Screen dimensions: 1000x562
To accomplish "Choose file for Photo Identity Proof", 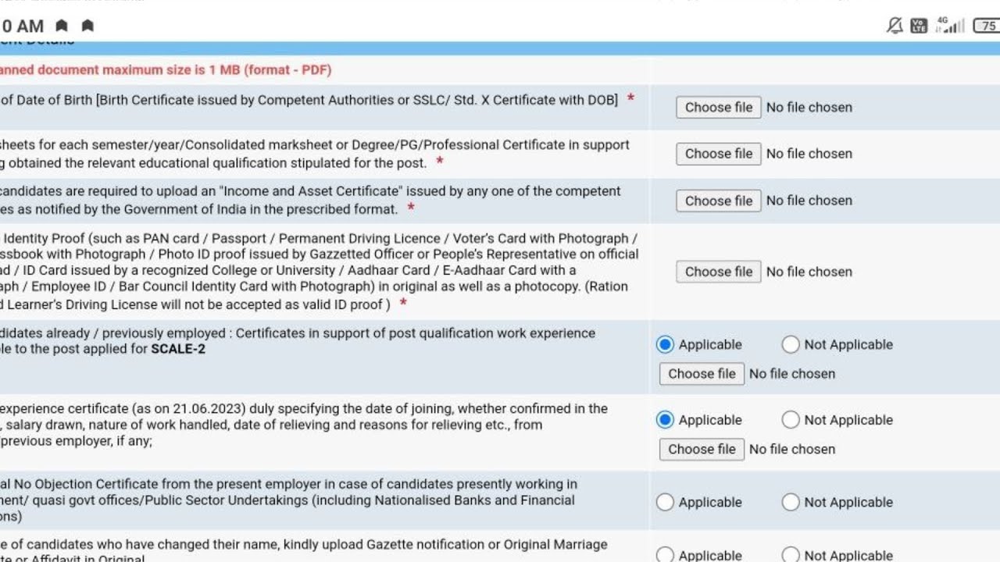I will point(718,272).
